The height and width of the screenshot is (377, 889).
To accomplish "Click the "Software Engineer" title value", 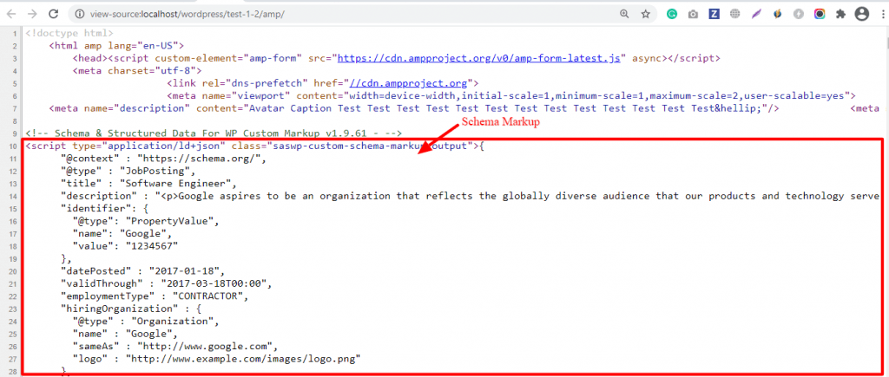I will 179,183.
